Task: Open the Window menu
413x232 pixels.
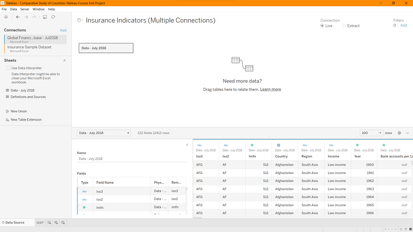Action: [x=39, y=9]
